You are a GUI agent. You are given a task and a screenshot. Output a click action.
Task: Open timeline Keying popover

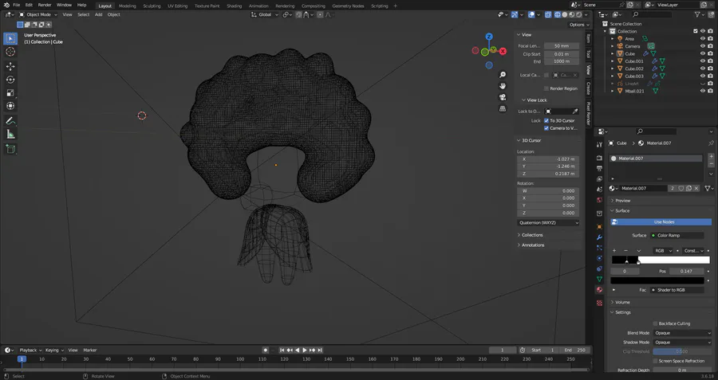point(54,351)
